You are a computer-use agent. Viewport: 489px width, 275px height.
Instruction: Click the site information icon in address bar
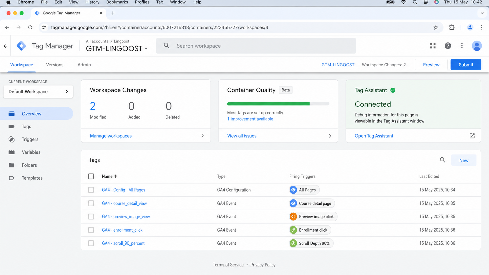click(44, 27)
